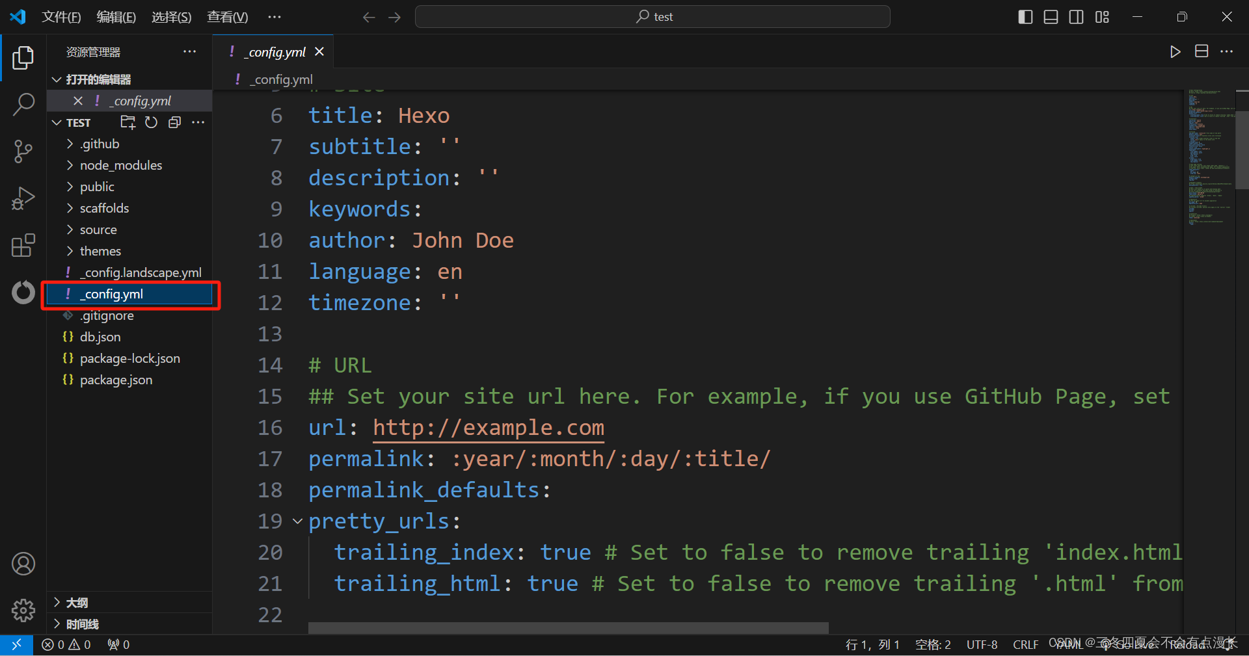The width and height of the screenshot is (1249, 656).
Task: Open _config.landscape.yml file
Action: (x=130, y=272)
